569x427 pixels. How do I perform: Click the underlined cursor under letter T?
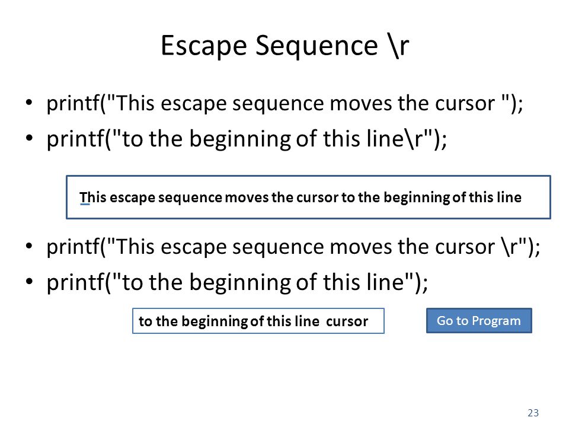click(x=85, y=205)
